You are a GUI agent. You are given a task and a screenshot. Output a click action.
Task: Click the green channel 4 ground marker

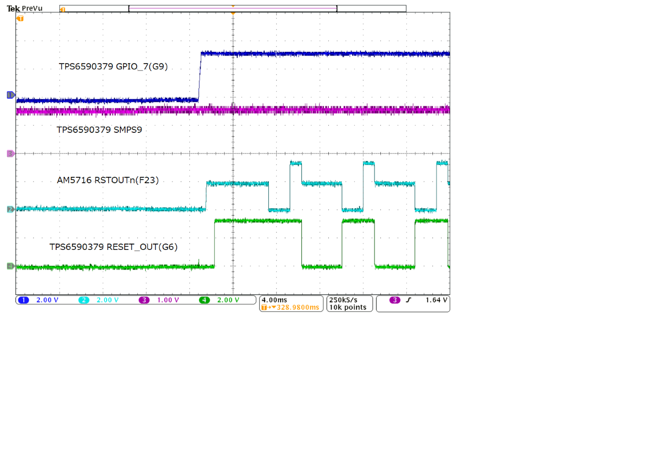click(x=10, y=266)
